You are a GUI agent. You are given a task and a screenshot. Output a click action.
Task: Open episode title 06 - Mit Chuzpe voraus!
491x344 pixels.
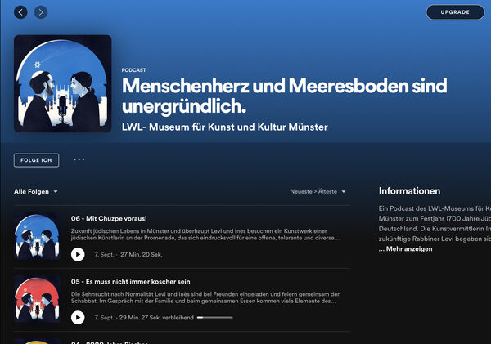pos(109,219)
